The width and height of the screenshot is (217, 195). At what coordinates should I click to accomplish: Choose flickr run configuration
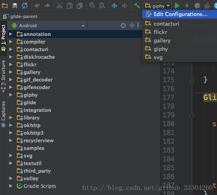click(179, 32)
